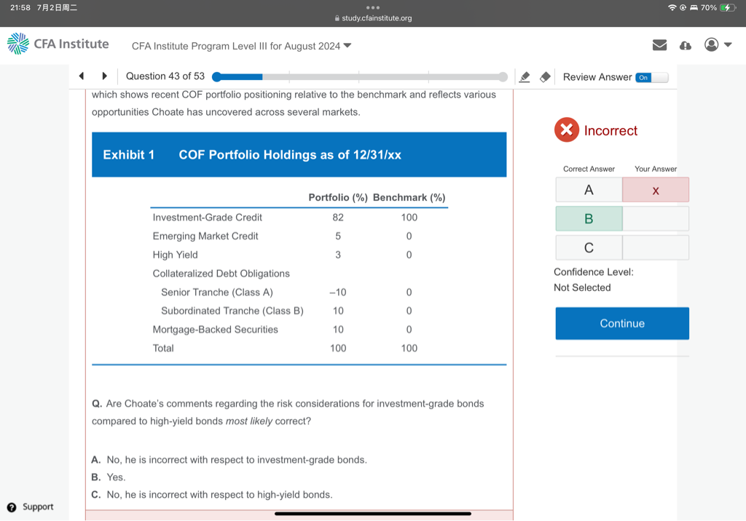Click the Support help icon
Viewport: 746px width, 521px height.
(x=12, y=507)
